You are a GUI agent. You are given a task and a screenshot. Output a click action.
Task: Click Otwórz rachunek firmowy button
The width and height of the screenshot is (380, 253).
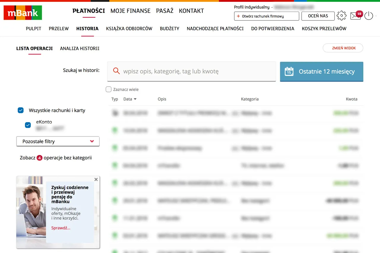point(266,16)
